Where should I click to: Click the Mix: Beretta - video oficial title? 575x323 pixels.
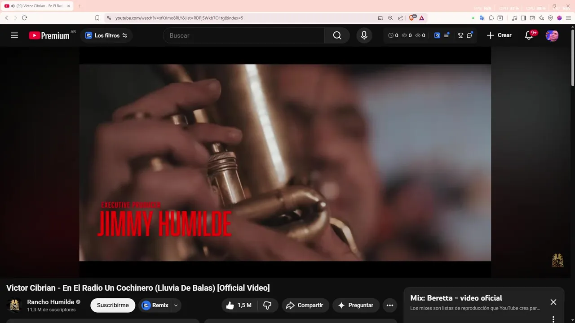click(456, 298)
